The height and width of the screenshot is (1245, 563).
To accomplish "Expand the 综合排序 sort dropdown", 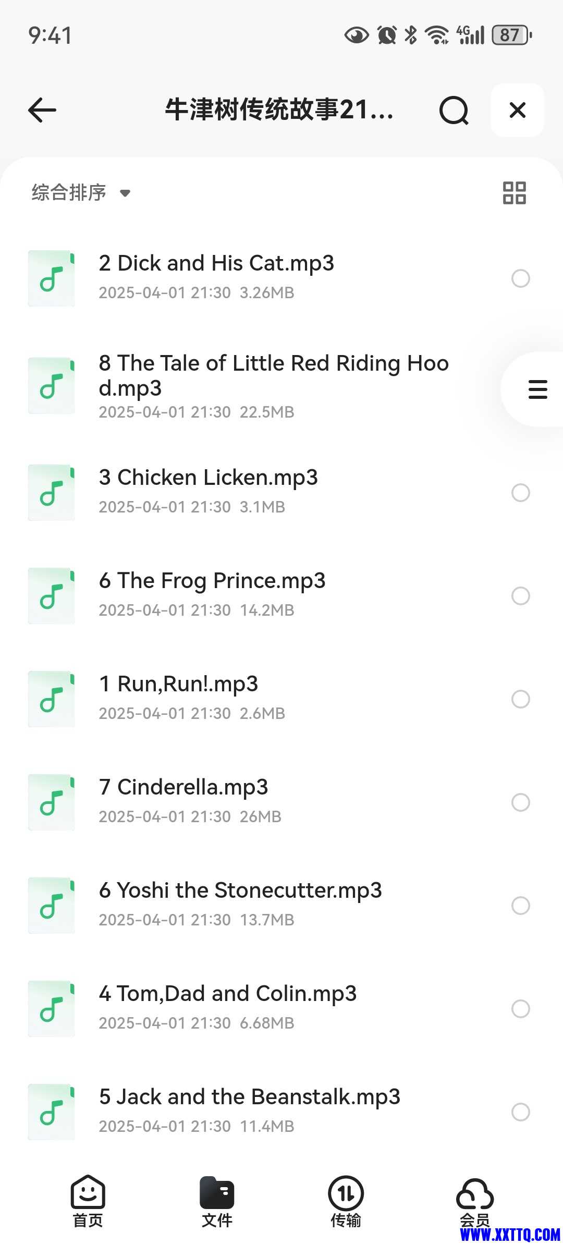I will pos(81,192).
